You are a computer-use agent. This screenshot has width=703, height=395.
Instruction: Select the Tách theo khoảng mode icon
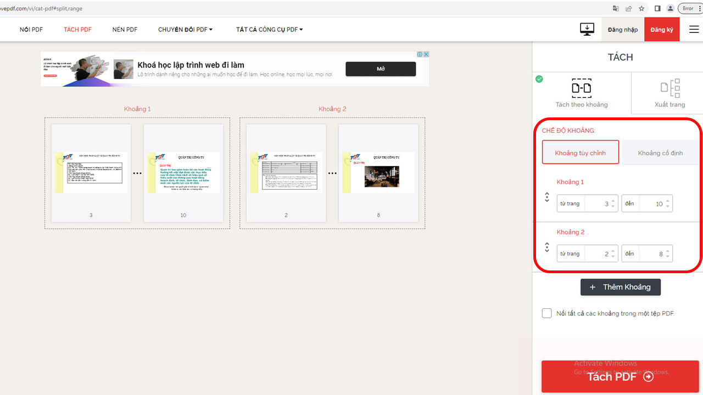coord(581,88)
